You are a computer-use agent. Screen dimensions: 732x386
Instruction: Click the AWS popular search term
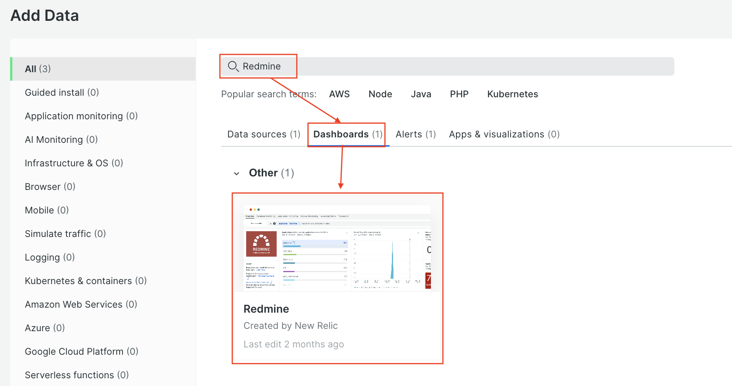(x=339, y=94)
